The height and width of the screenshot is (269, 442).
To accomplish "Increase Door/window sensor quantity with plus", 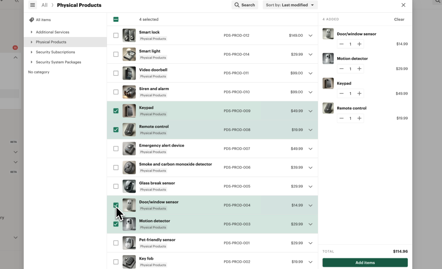I will pos(359,44).
